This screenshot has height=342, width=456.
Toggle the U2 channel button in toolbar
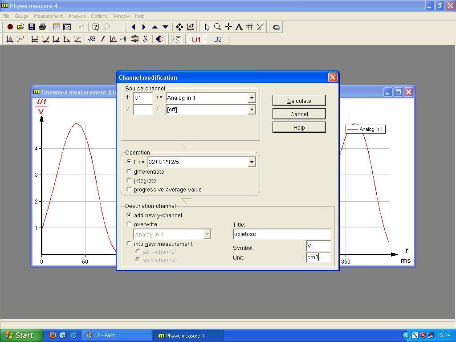tap(217, 40)
